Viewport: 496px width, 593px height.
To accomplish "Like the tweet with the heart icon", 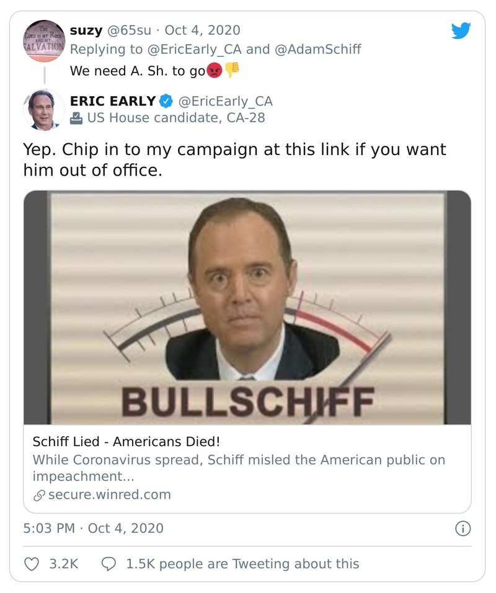I will [x=32, y=564].
